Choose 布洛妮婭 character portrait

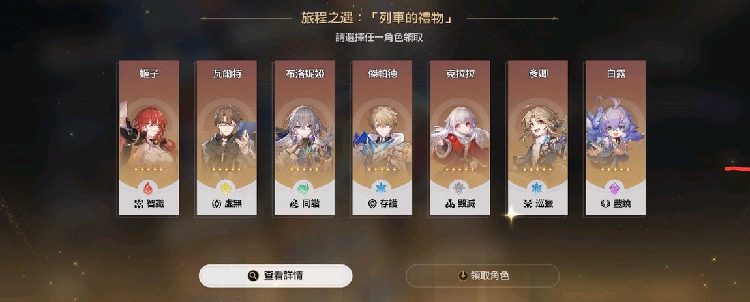tap(304, 137)
